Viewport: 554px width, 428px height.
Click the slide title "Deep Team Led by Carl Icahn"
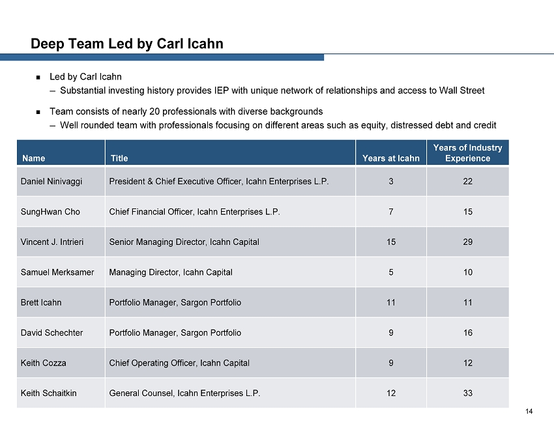pyautogui.click(x=127, y=44)
